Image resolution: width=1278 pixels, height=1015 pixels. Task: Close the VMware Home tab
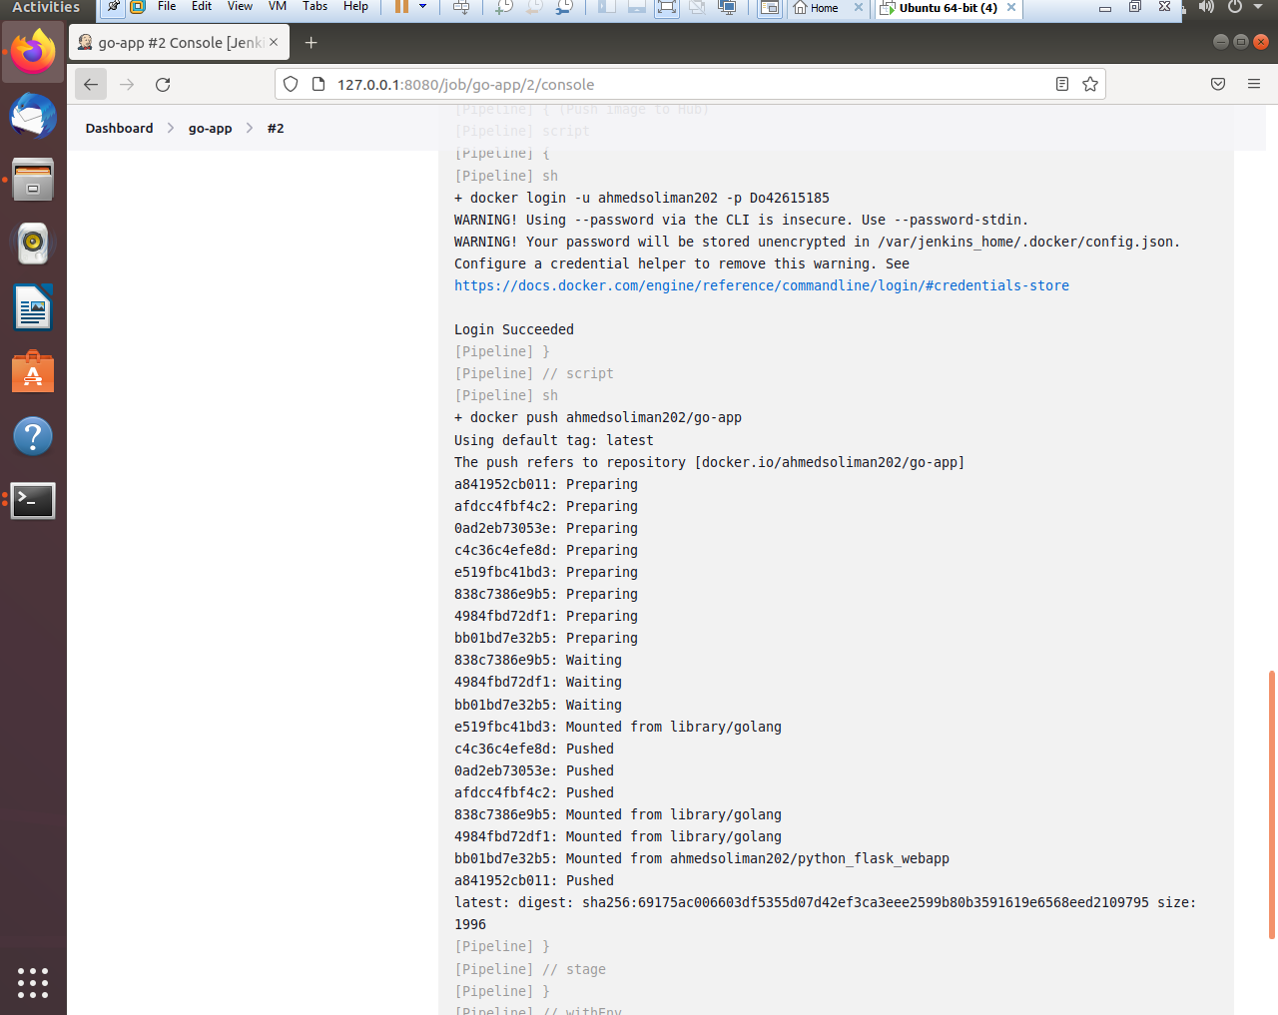tap(859, 8)
